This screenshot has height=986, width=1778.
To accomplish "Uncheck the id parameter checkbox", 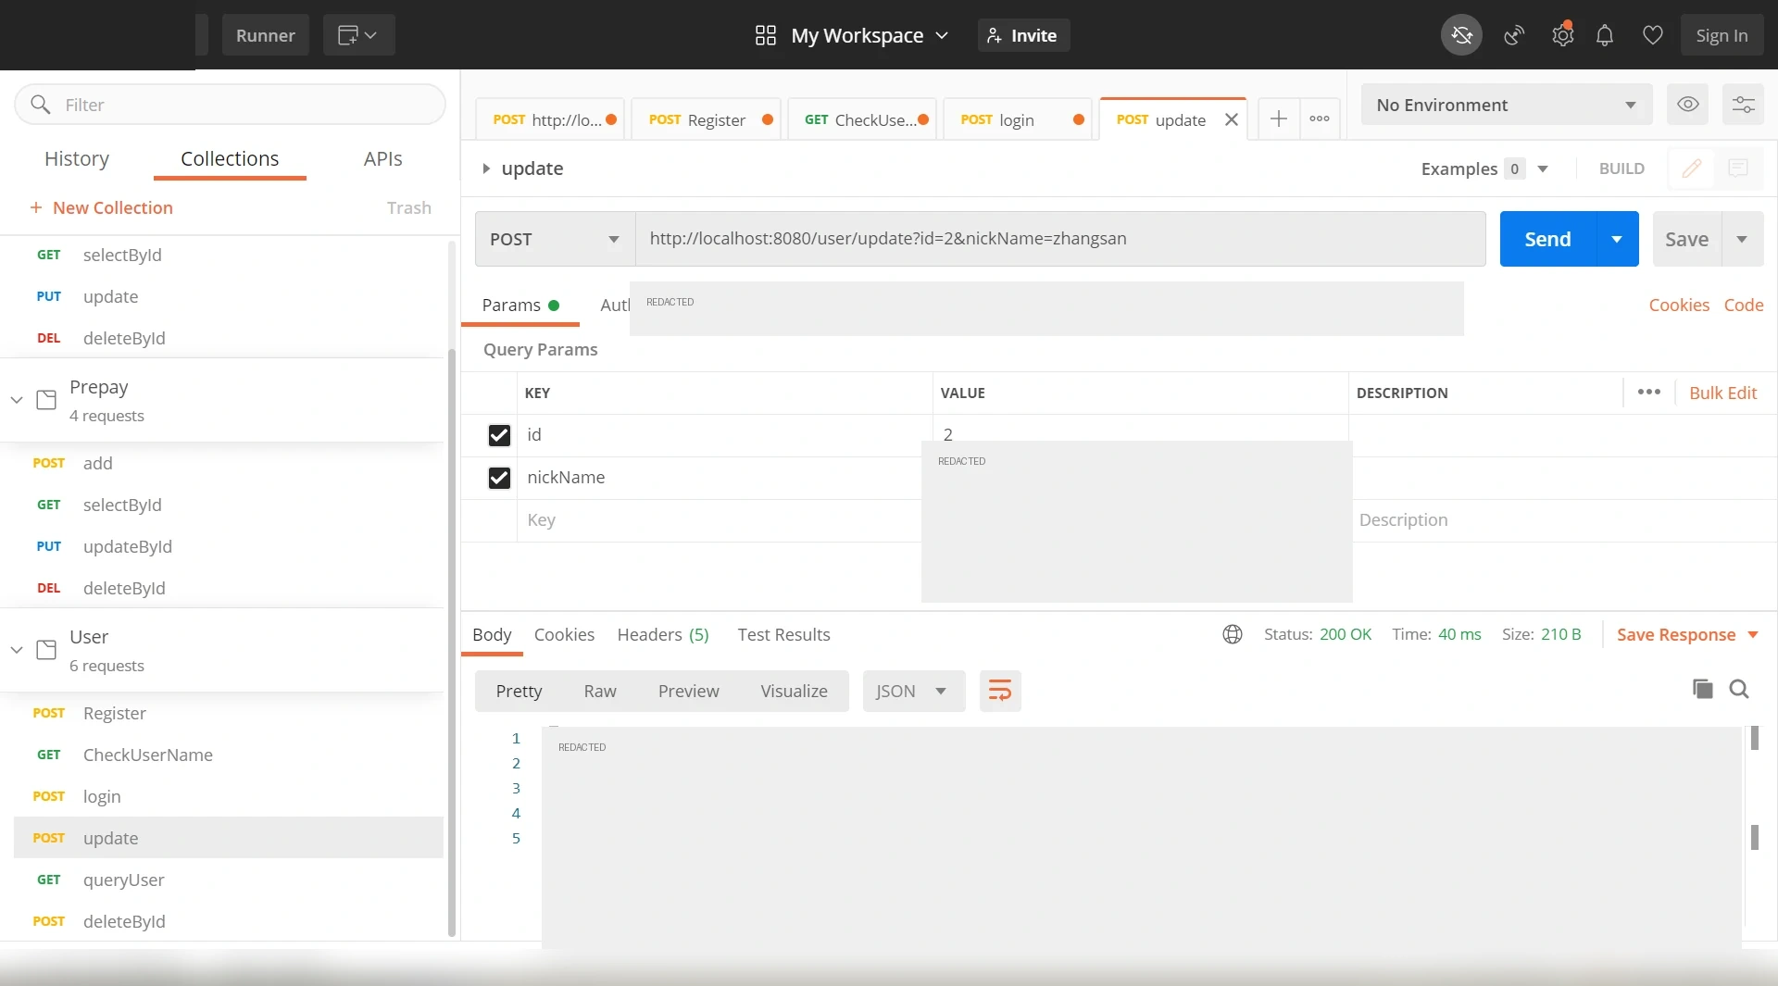I will click(499, 435).
